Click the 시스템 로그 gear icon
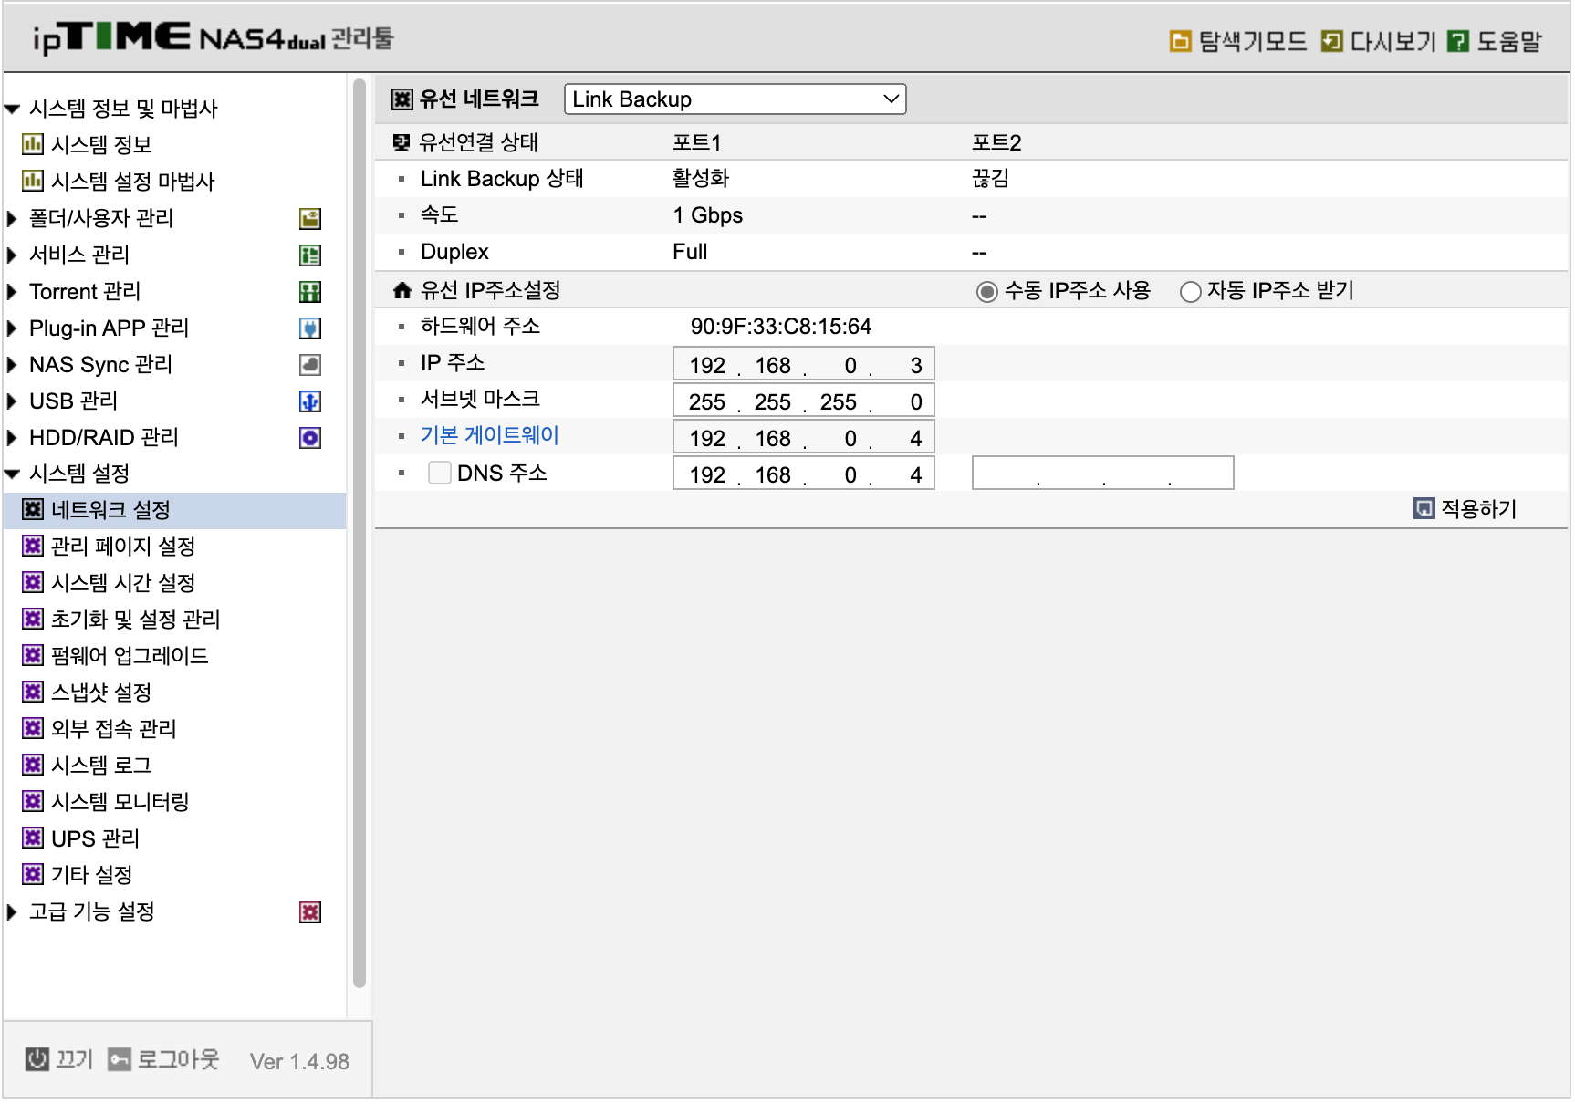Screen dimensions: 1575x1104 tap(33, 765)
